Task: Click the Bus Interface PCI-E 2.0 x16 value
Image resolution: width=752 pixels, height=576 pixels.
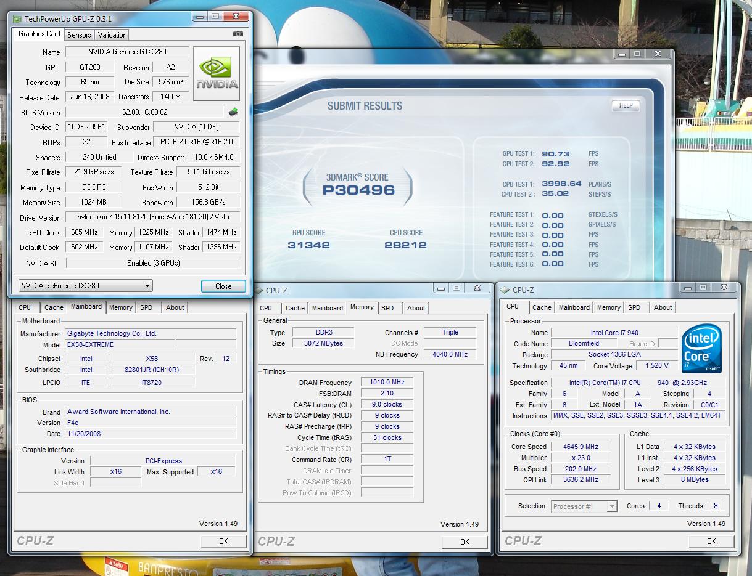Action: click(197, 142)
